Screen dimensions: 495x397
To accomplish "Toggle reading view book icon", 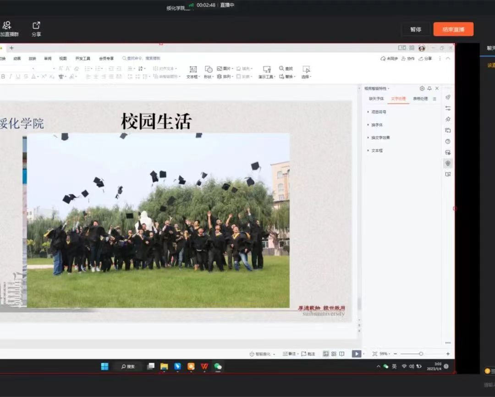I will point(341,354).
